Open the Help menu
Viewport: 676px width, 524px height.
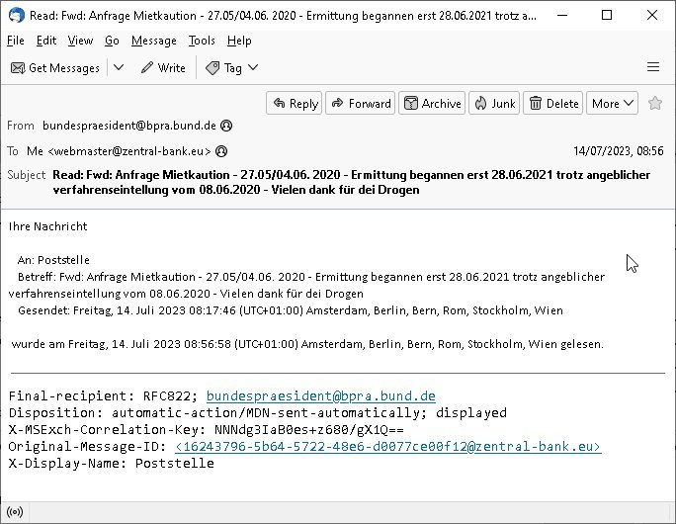tap(239, 41)
